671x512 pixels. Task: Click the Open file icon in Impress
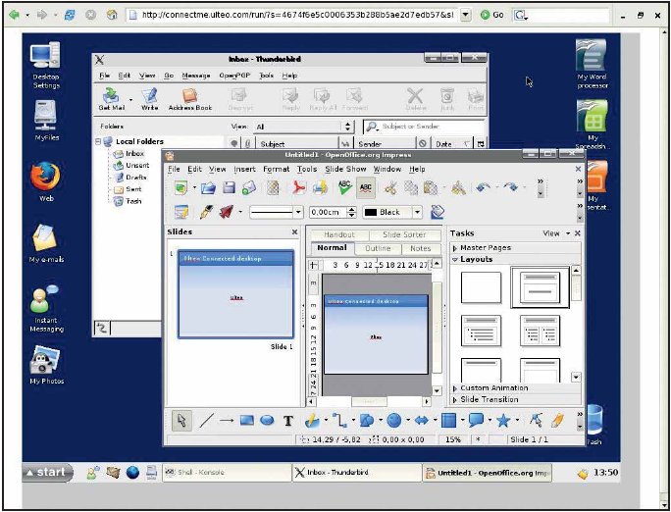pyautogui.click(x=208, y=188)
